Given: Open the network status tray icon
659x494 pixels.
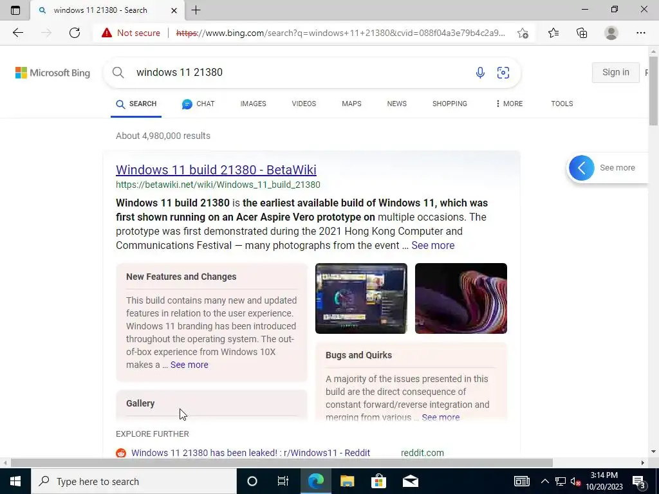Looking at the screenshot, I should [x=561, y=481].
